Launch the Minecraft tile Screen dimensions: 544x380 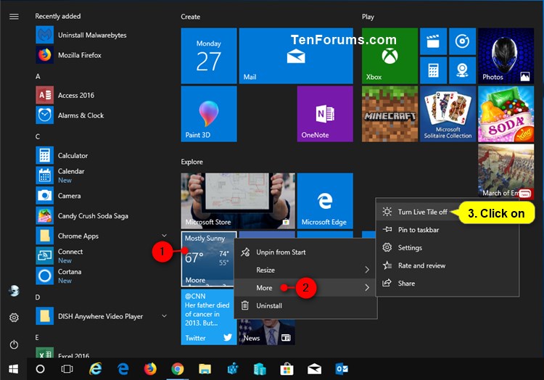pos(390,114)
